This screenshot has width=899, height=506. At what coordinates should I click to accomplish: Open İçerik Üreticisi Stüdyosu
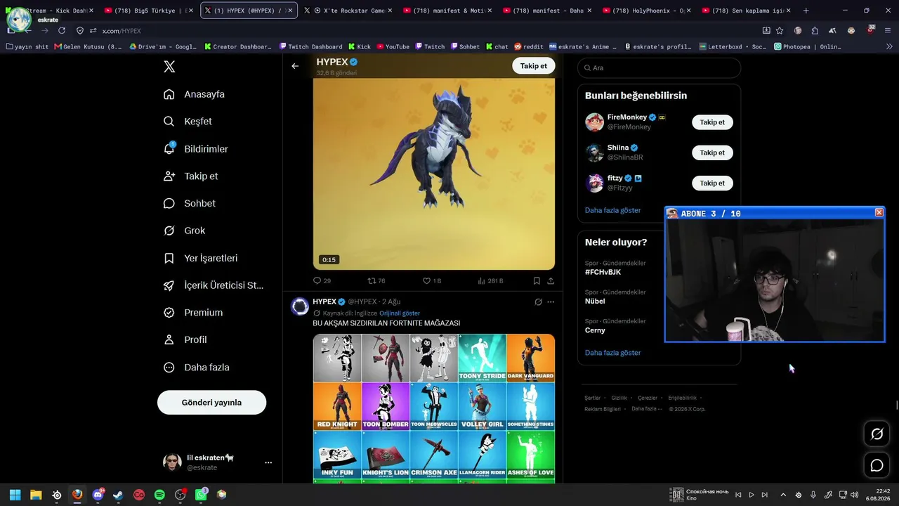click(x=214, y=285)
